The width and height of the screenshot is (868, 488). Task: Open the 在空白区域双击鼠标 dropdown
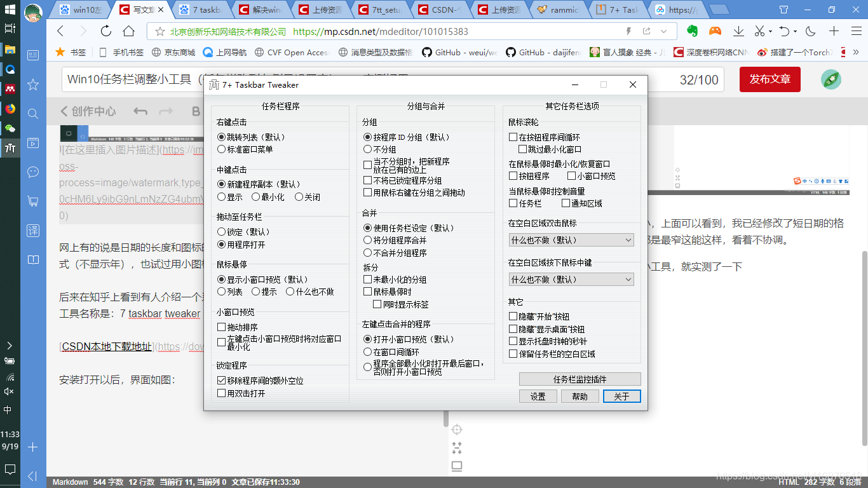[571, 240]
